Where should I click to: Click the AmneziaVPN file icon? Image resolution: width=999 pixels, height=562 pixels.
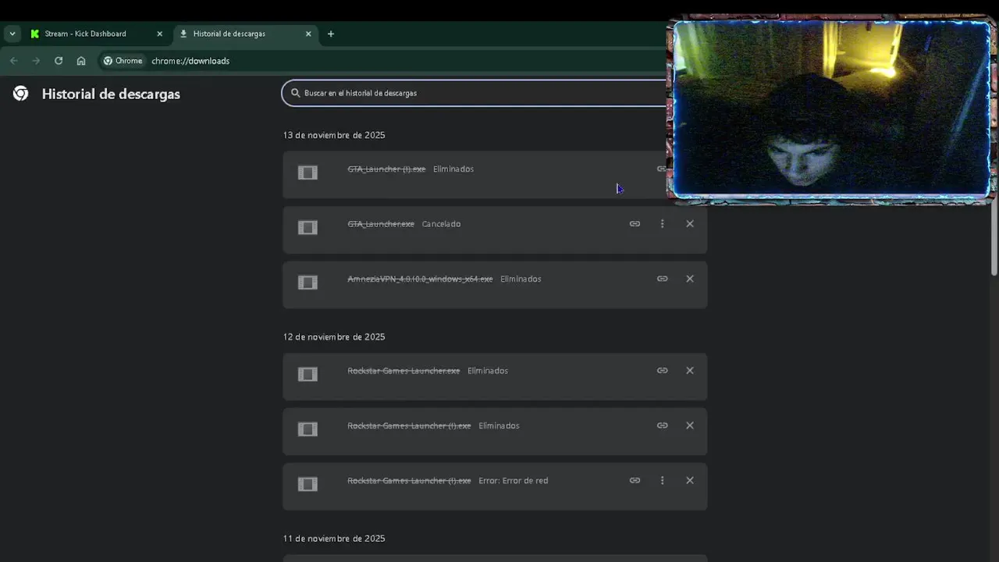(x=308, y=283)
